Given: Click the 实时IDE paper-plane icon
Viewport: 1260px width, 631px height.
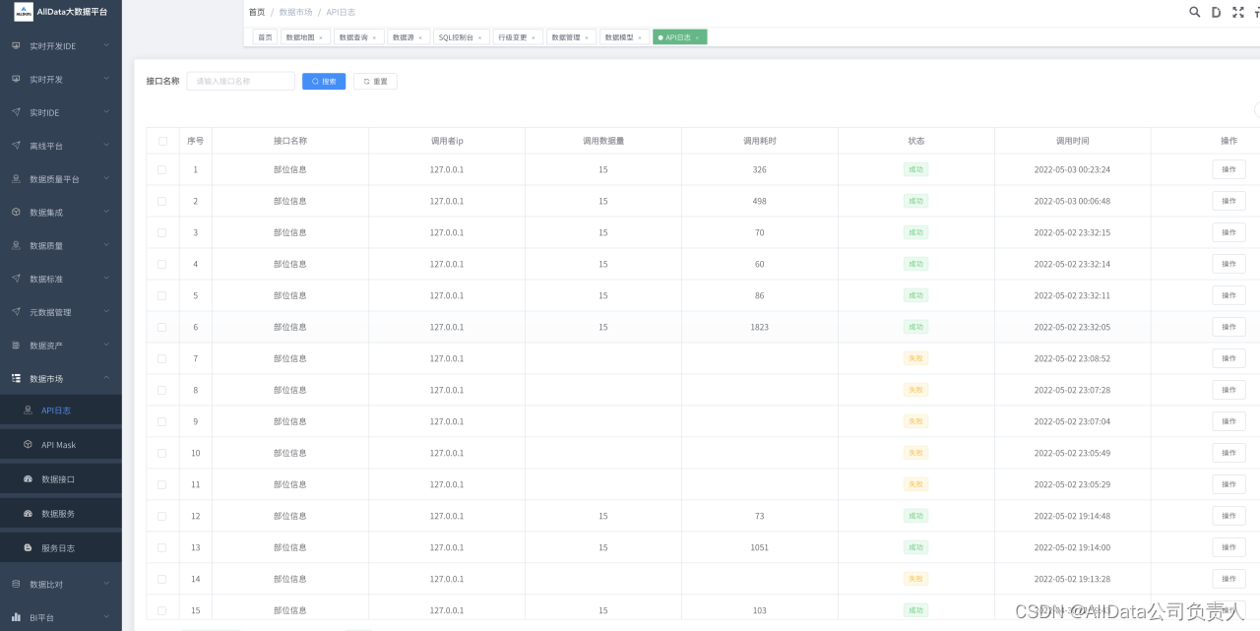Looking at the screenshot, I should coord(16,112).
